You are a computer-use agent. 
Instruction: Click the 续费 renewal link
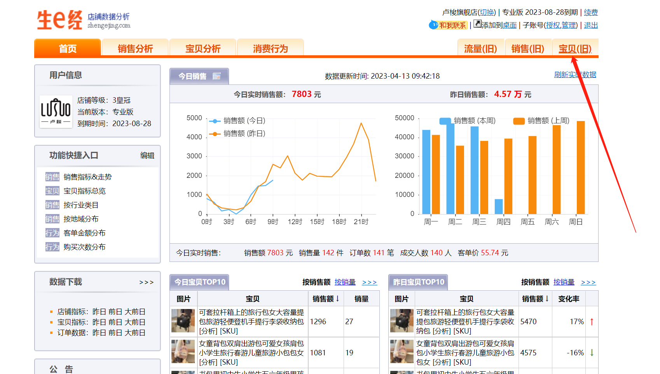pos(590,12)
